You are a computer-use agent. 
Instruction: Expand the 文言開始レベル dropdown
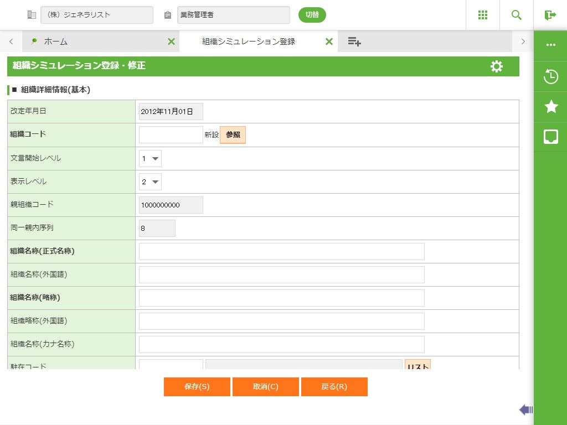point(150,158)
